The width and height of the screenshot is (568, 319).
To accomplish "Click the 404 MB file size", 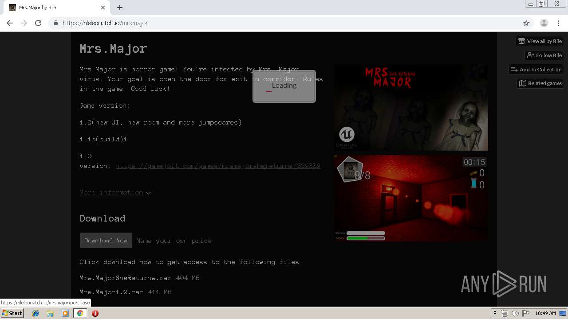I will 188,278.
